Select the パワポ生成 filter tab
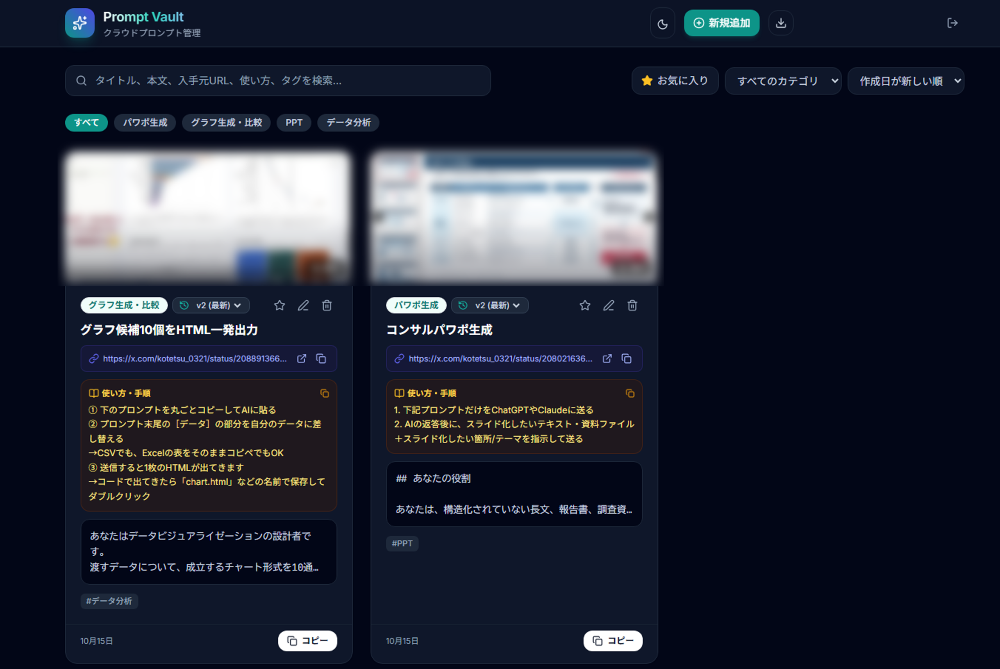This screenshot has width=1000, height=669. tap(145, 123)
